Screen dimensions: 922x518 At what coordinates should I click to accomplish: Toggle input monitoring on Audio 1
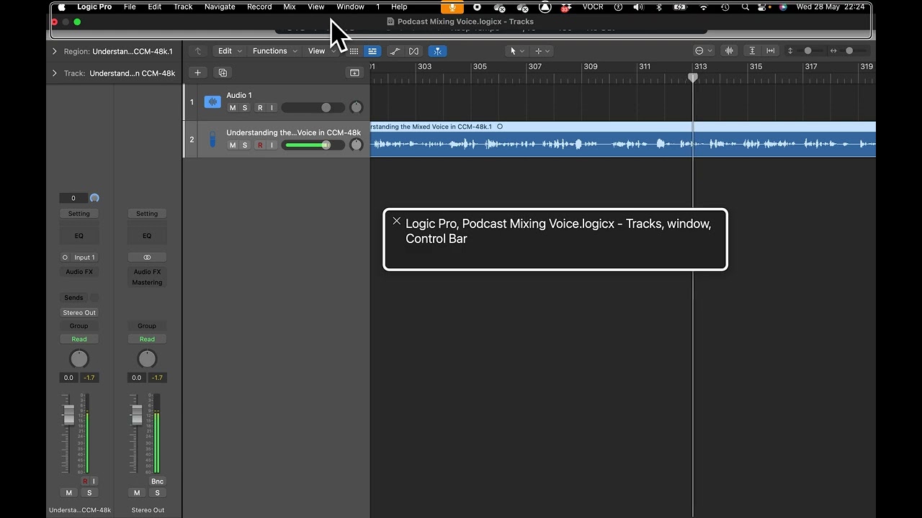(272, 108)
